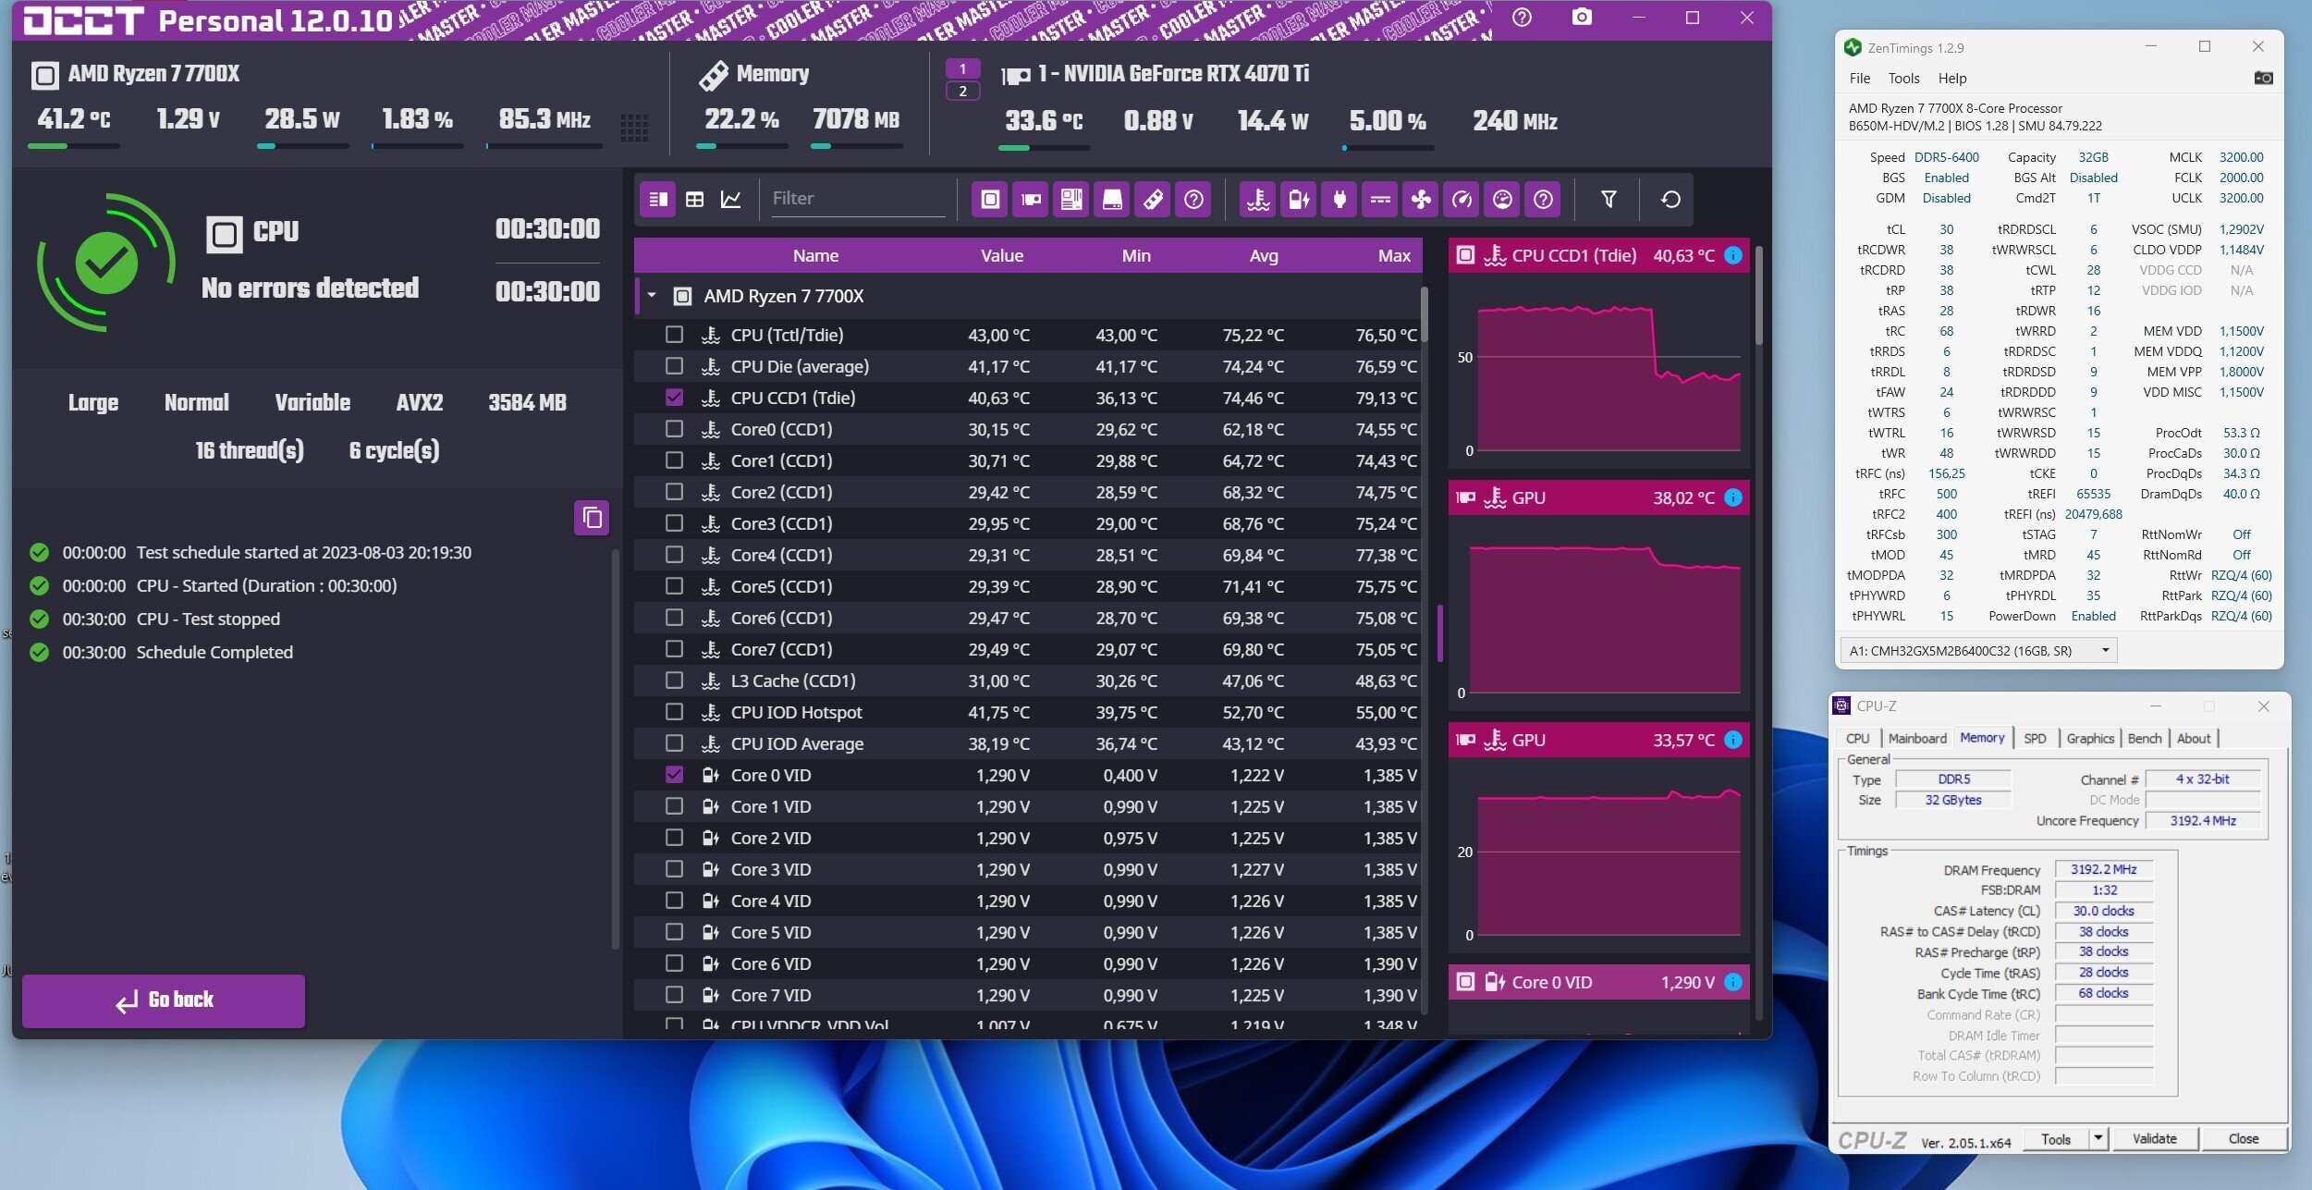Toggle storage drive sensor filter icon
This screenshot has height=1190, width=2312.
pyautogui.click(x=1112, y=199)
